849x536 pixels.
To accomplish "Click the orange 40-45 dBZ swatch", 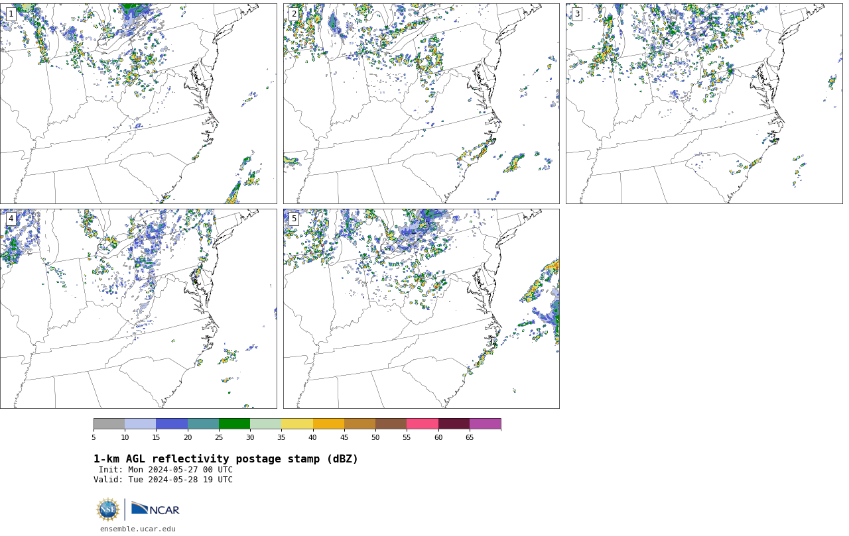I will click(328, 424).
